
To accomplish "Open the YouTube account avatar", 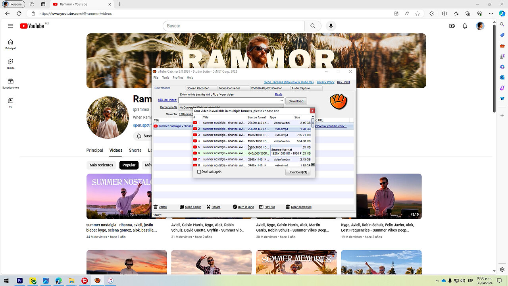I will [x=480, y=26].
